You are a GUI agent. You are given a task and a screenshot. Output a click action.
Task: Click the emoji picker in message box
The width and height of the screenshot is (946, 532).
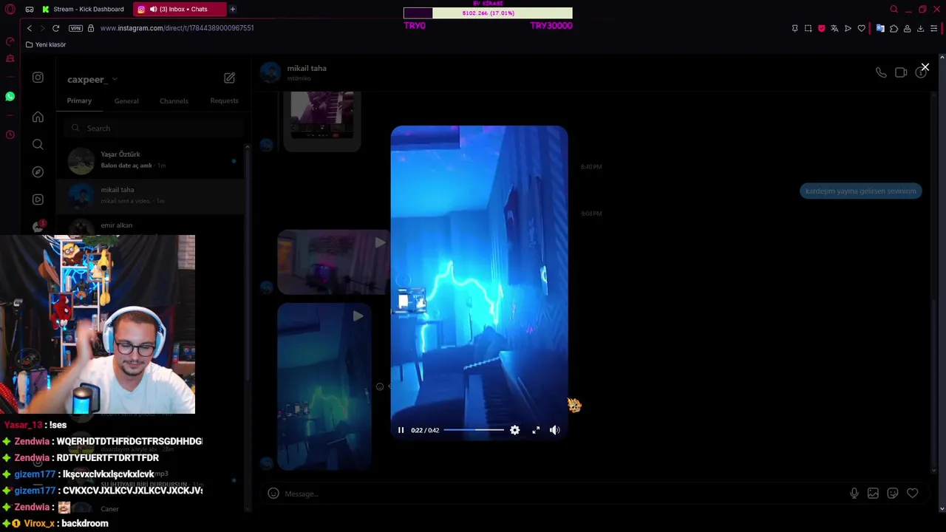[273, 494]
